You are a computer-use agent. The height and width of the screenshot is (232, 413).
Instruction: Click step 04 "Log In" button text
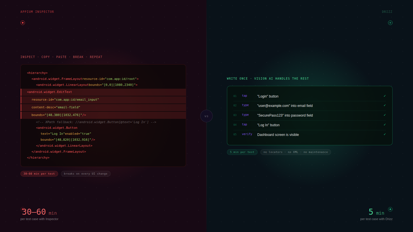coord(268,125)
